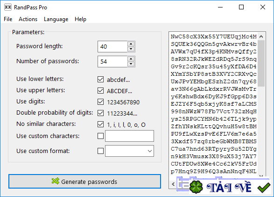Viewport: 274px width, 197px height.
Task: Select password starting with av3N66gA
Action: (x=213, y=89)
